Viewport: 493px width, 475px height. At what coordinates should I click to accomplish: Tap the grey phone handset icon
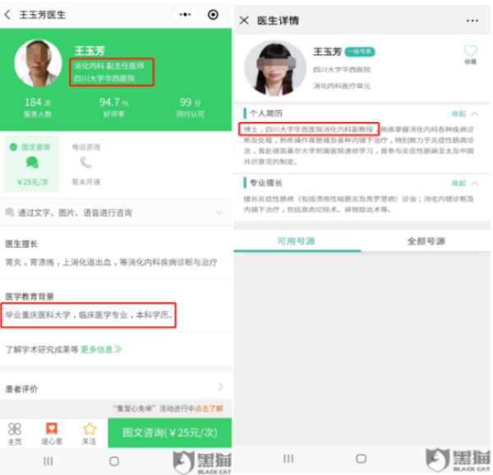85,162
